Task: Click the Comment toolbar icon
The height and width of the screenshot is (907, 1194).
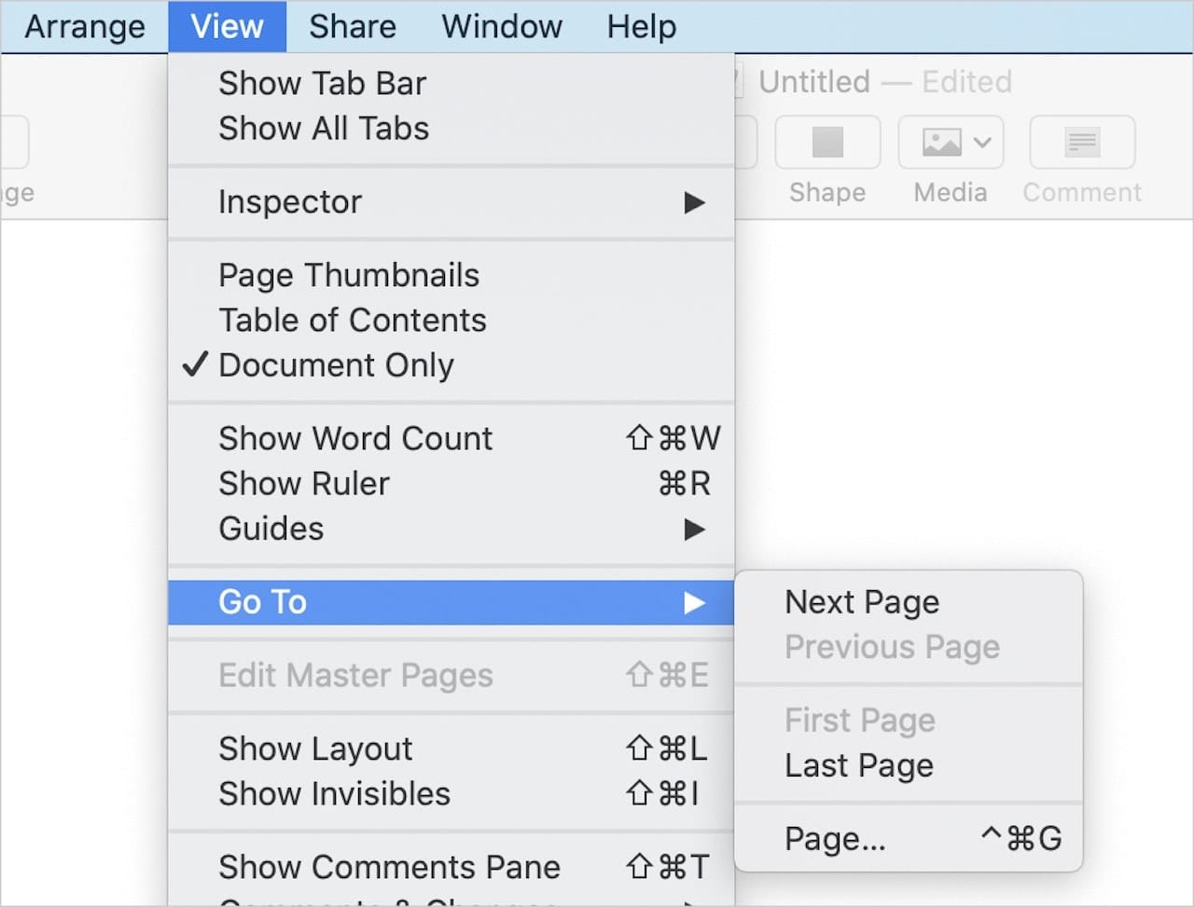Action: 1082,143
